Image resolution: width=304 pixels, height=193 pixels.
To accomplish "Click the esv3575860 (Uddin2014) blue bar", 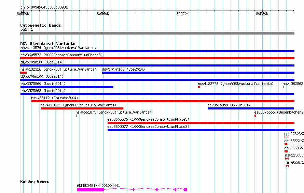I will click(67, 87).
